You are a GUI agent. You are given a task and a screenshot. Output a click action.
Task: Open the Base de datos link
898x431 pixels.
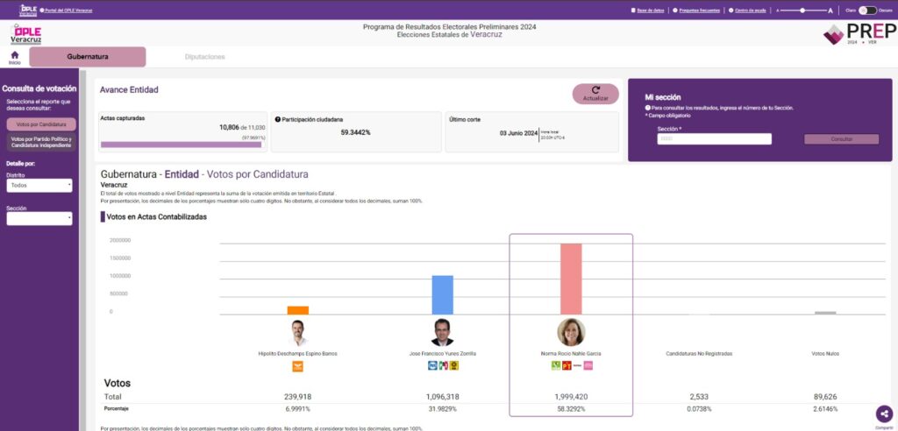click(x=649, y=11)
